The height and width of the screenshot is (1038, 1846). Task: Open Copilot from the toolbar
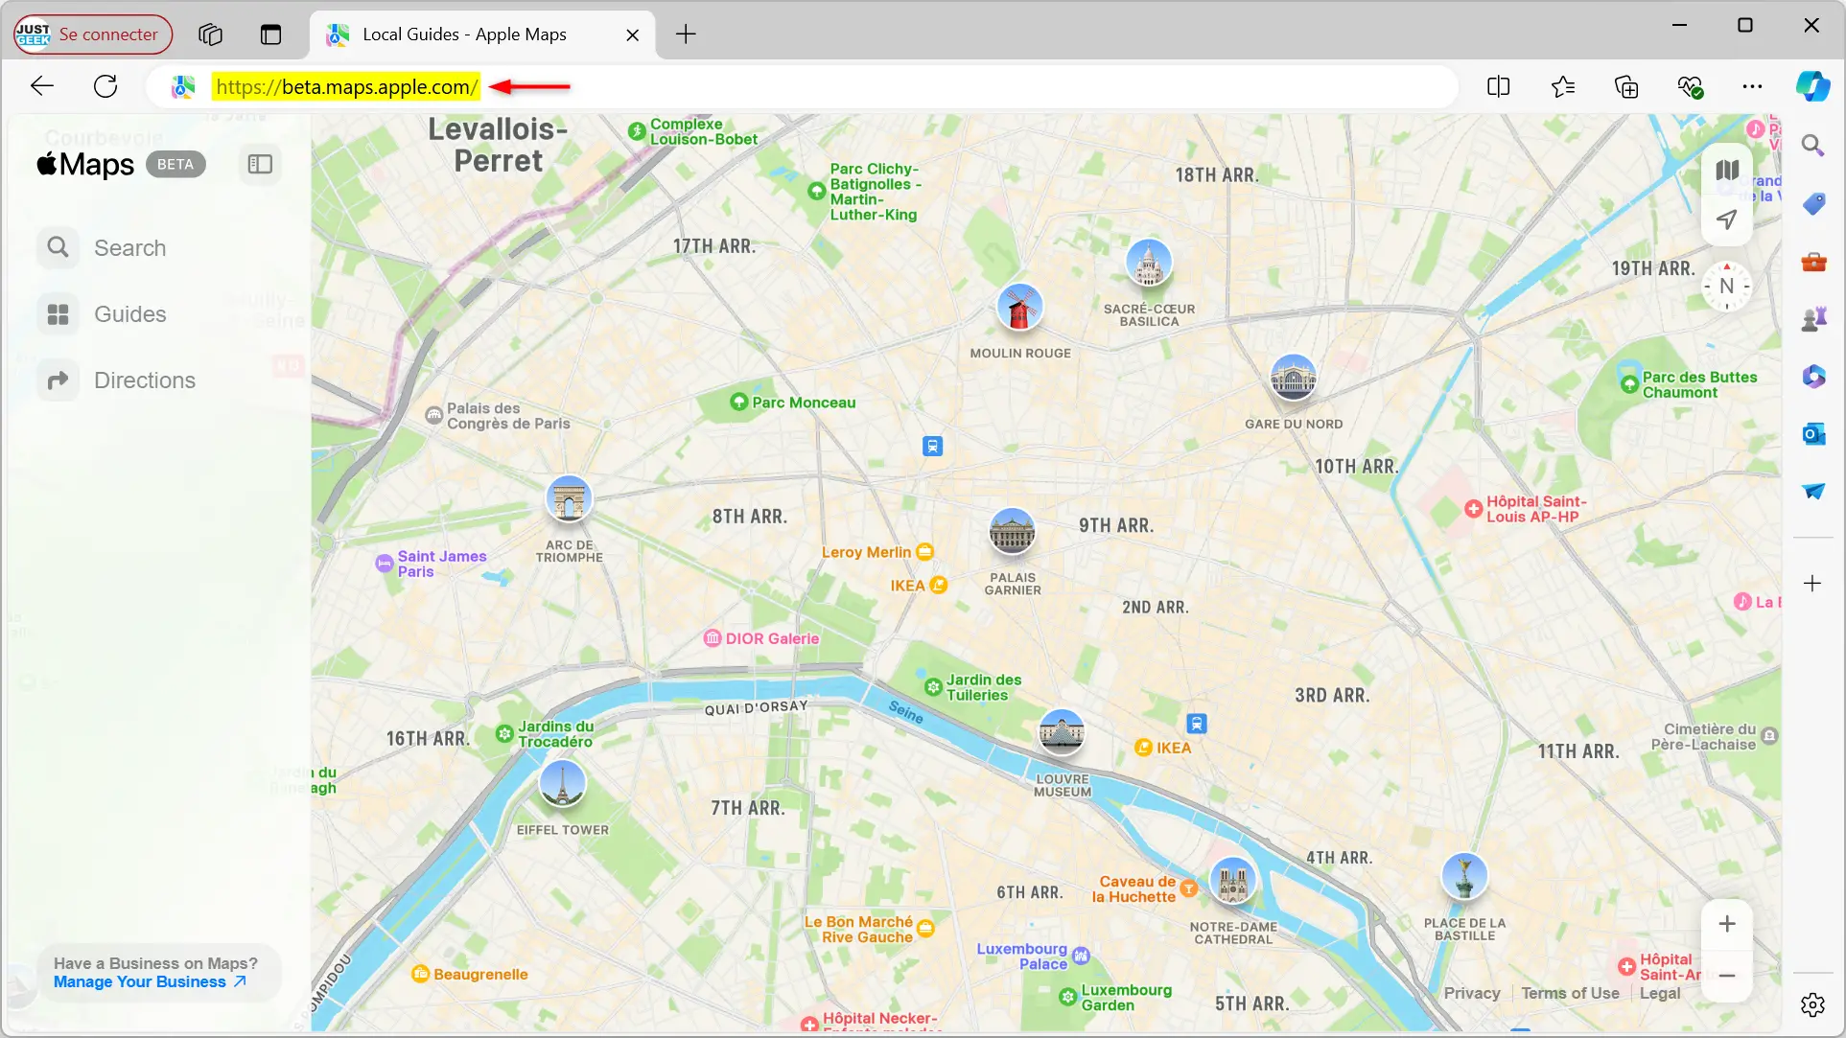coord(1812,87)
